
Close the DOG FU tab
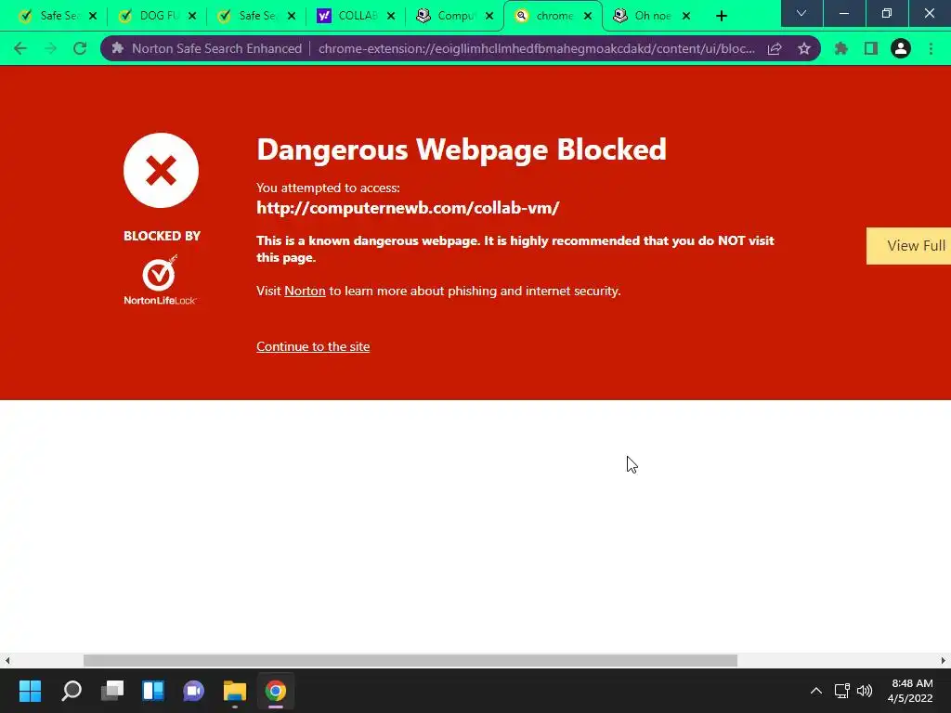[192, 17]
